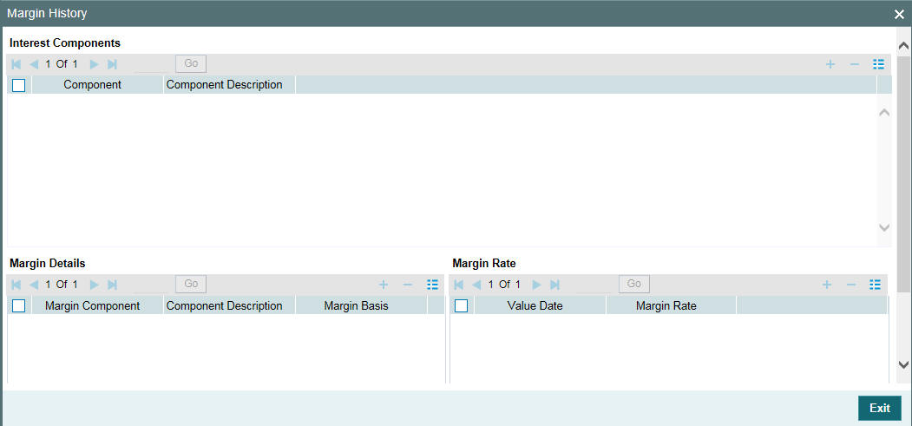Click Go button in Interest Components
This screenshot has width=912, height=426.
coord(191,63)
